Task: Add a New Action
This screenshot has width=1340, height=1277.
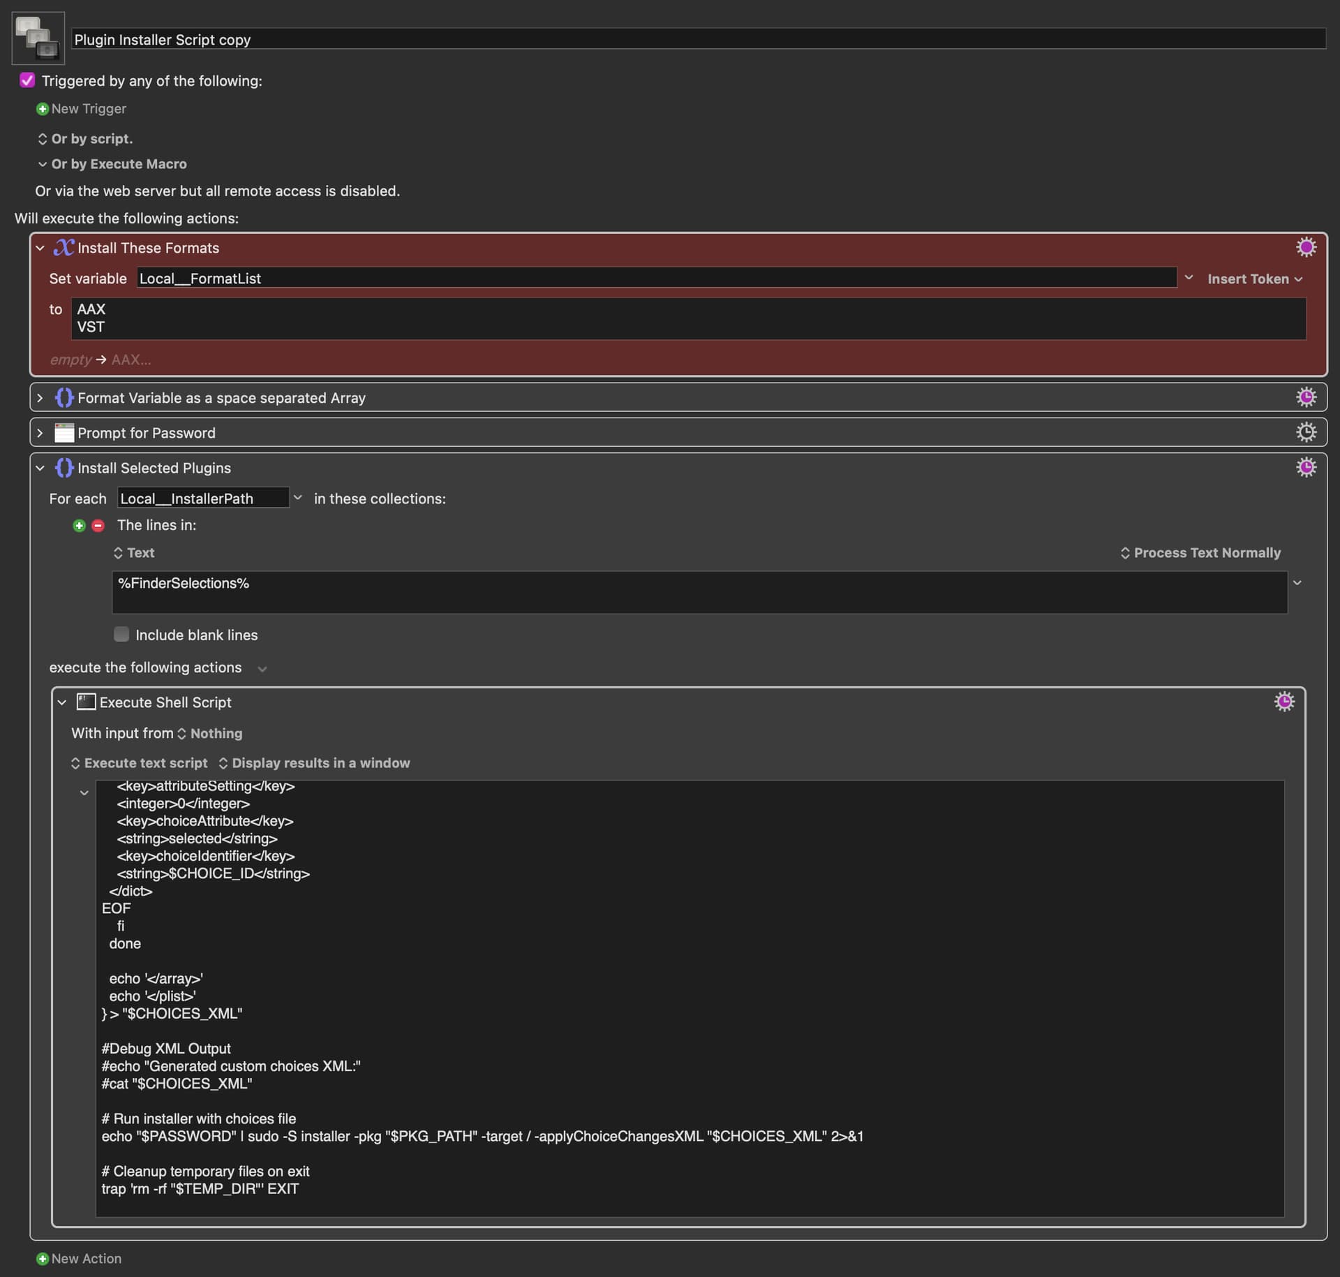Action: pos(87,1258)
